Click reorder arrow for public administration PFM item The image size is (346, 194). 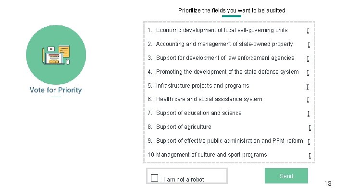[309, 142]
